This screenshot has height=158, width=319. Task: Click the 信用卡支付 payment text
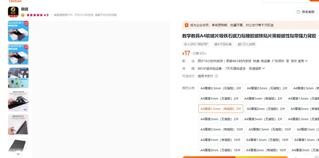click(205, 76)
